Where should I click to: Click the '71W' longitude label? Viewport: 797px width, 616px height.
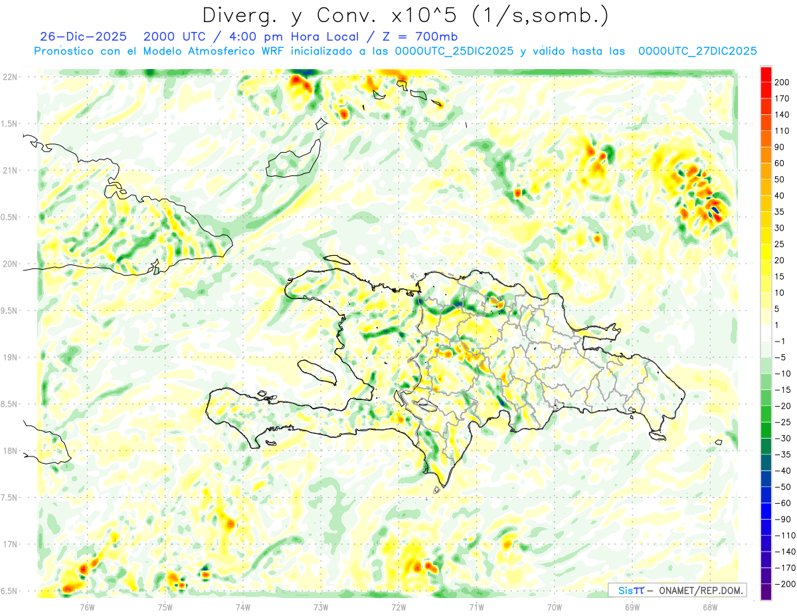(x=476, y=607)
